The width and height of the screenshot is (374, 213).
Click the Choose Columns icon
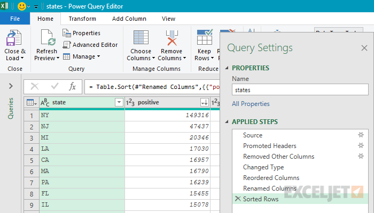point(141,38)
